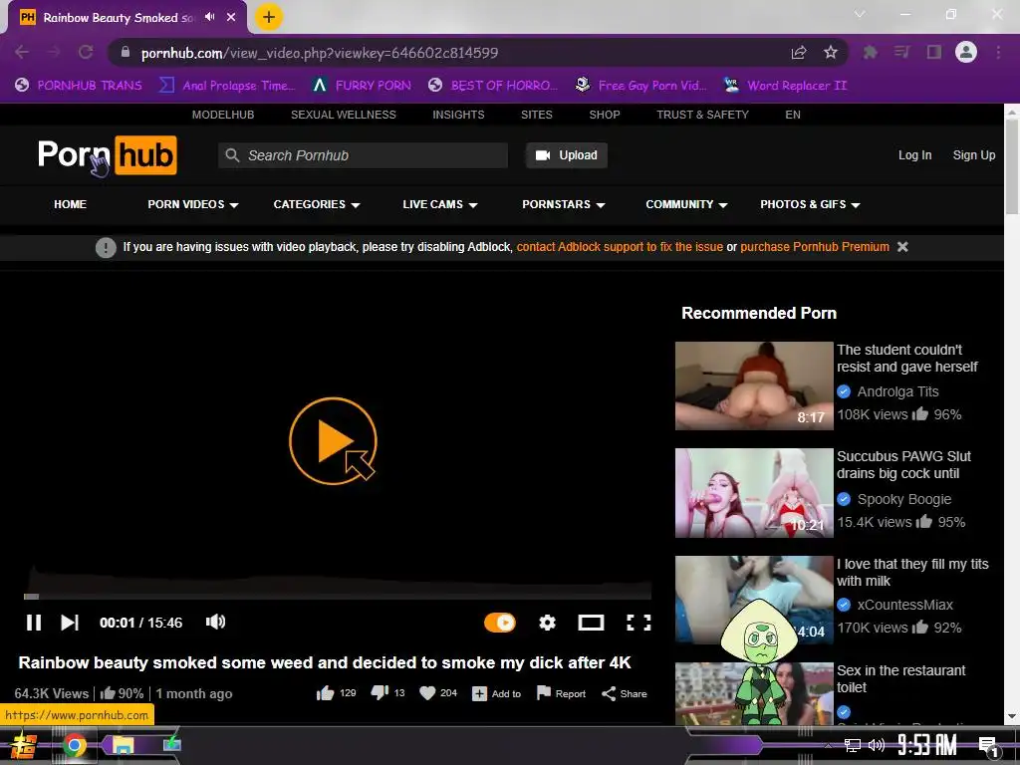Viewport: 1020px width, 765px height.
Task: Open the contact Adblock support link
Action: pyautogui.click(x=620, y=247)
